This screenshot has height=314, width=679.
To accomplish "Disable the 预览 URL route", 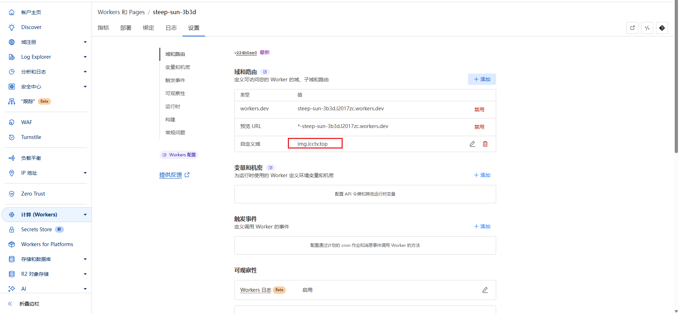I will pos(479,127).
